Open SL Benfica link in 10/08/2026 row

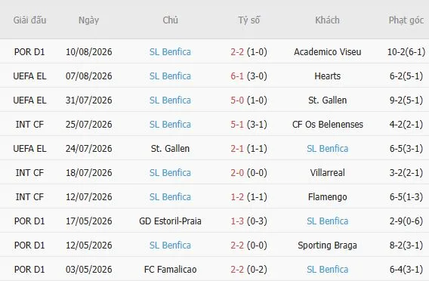pyautogui.click(x=170, y=51)
